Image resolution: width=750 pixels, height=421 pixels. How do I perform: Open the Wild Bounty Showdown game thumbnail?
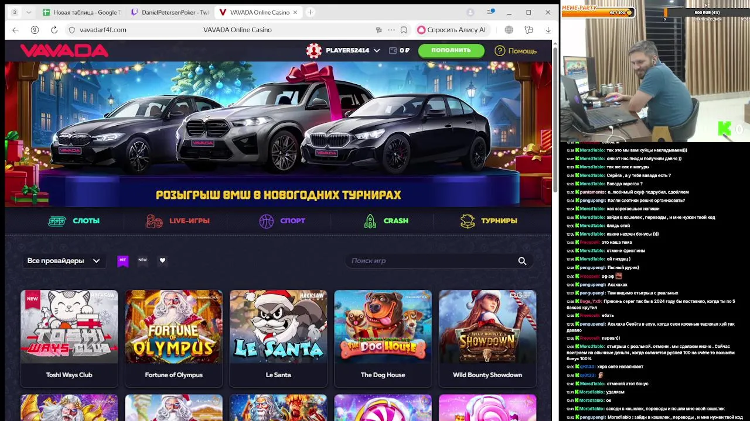[x=487, y=327]
